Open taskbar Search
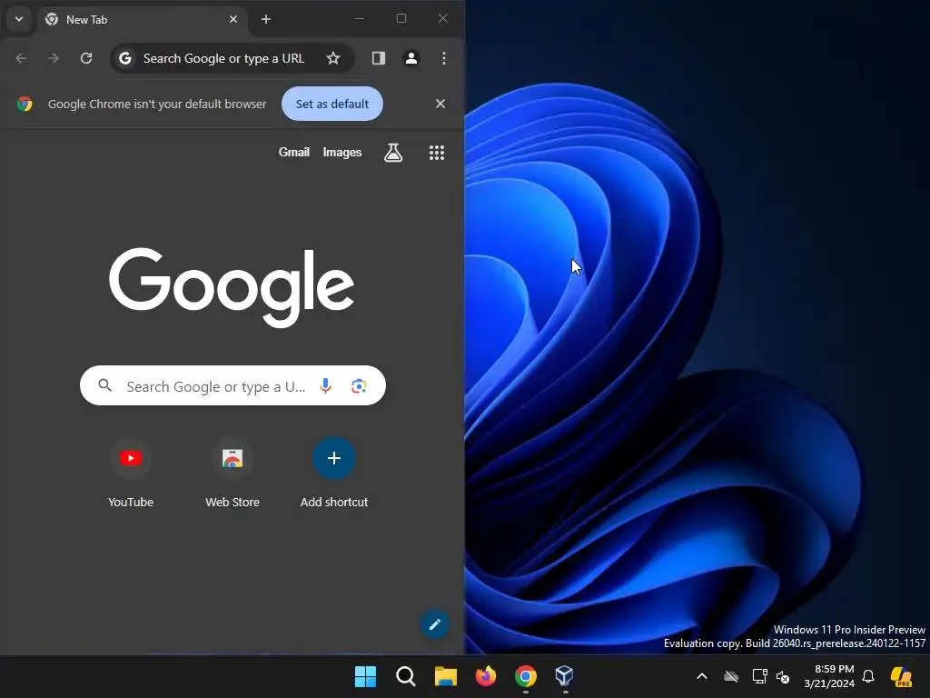The height and width of the screenshot is (698, 930). (x=406, y=676)
